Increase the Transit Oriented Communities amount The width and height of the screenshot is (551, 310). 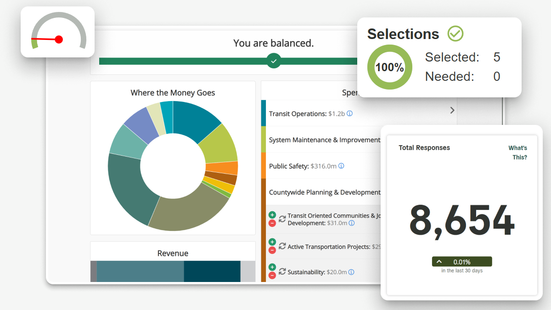(x=272, y=214)
